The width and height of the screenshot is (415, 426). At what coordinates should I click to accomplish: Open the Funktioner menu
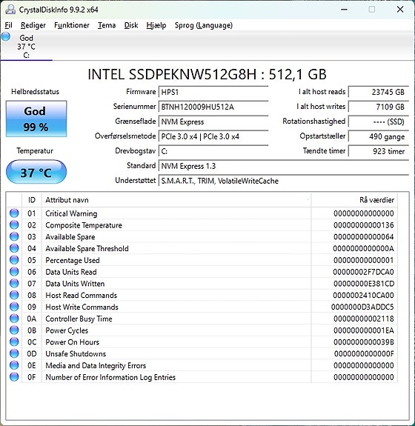point(72,25)
